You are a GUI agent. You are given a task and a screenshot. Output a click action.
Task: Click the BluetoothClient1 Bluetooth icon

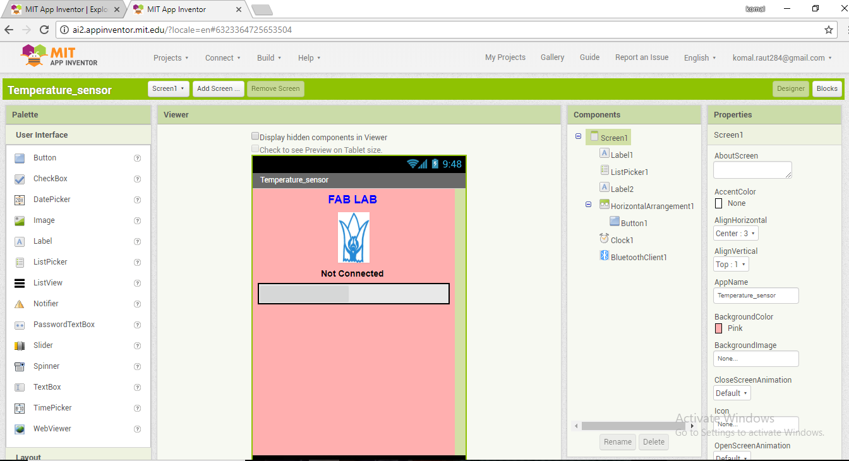click(x=604, y=256)
